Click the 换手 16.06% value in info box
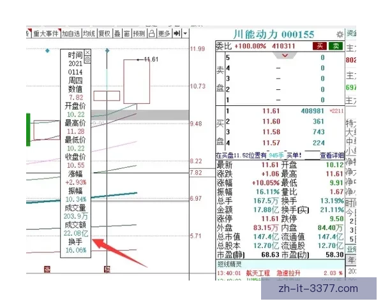Image resolution: width=383 pixels, height=306 pixels. pyautogui.click(x=76, y=250)
